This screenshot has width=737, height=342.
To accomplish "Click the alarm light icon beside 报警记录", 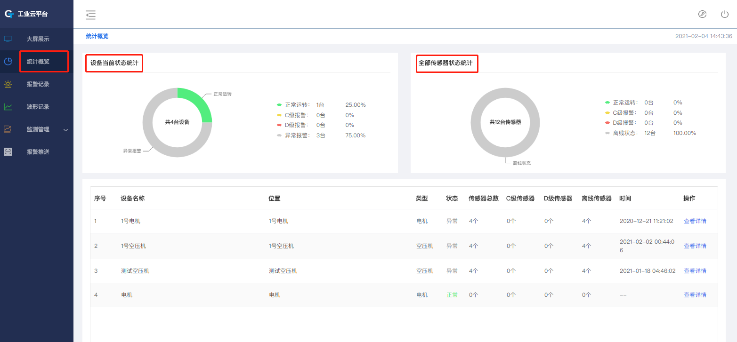I will click(x=8, y=84).
